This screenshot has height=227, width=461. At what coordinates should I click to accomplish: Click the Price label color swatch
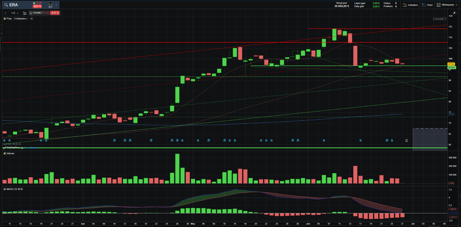5,19
